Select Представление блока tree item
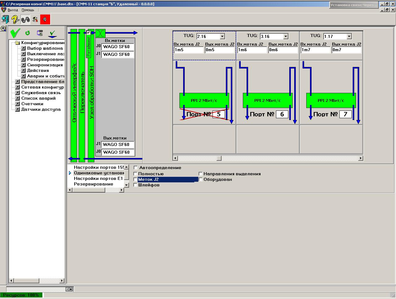396x299 pixels. (43, 81)
